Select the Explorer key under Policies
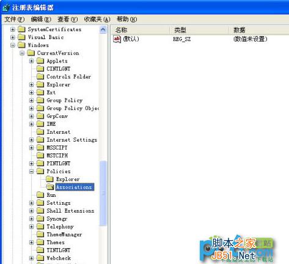 pyautogui.click(x=68, y=179)
